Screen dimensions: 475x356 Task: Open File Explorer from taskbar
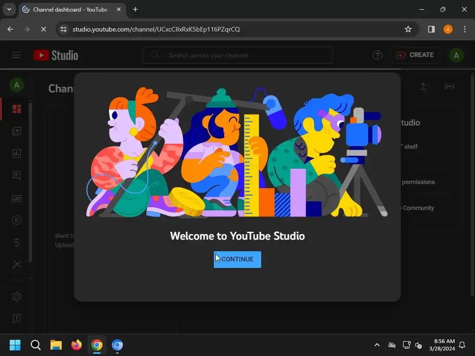tap(56, 345)
